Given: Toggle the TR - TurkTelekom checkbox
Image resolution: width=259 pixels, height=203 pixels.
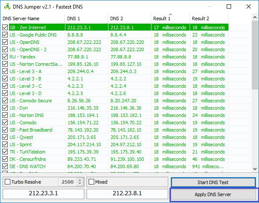Looking at the screenshot, I should pos(5,152).
